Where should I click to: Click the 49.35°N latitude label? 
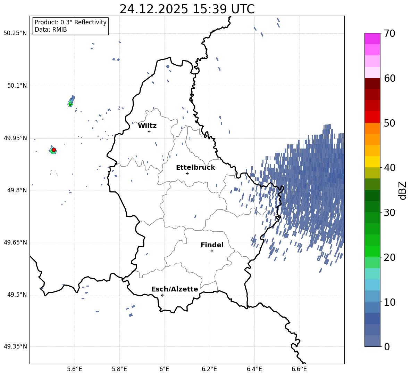tap(15, 346)
